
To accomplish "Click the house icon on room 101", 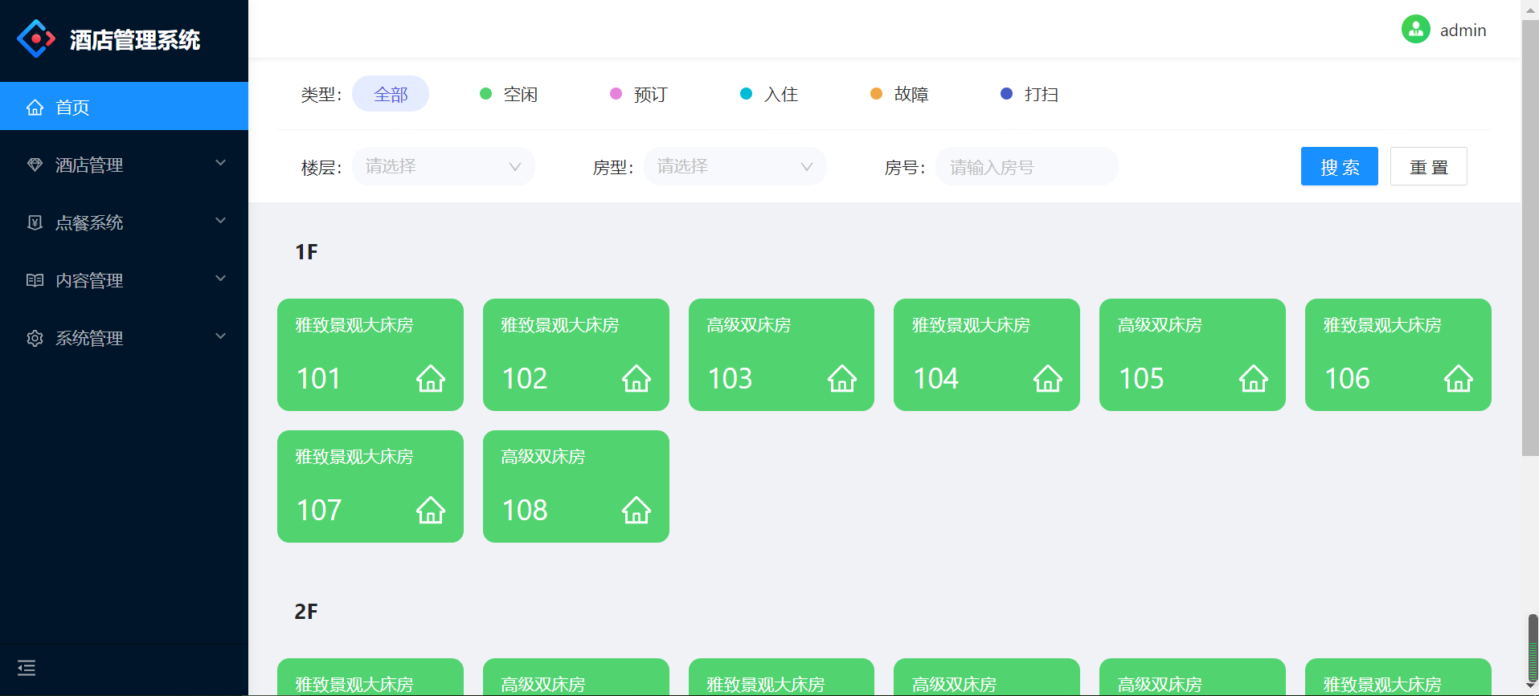I will pyautogui.click(x=431, y=377).
